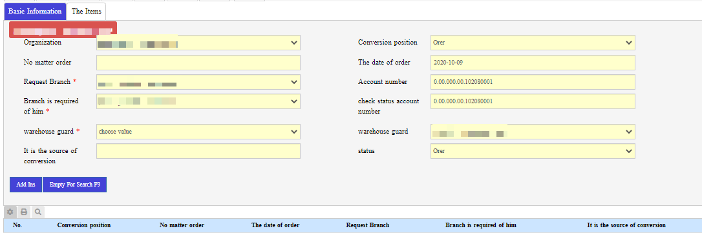Click the Account number field
The height and width of the screenshot is (233, 702).
(x=533, y=82)
